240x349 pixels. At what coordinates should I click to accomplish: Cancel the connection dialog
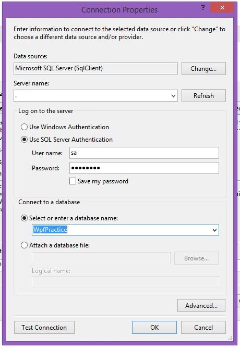[x=203, y=328]
